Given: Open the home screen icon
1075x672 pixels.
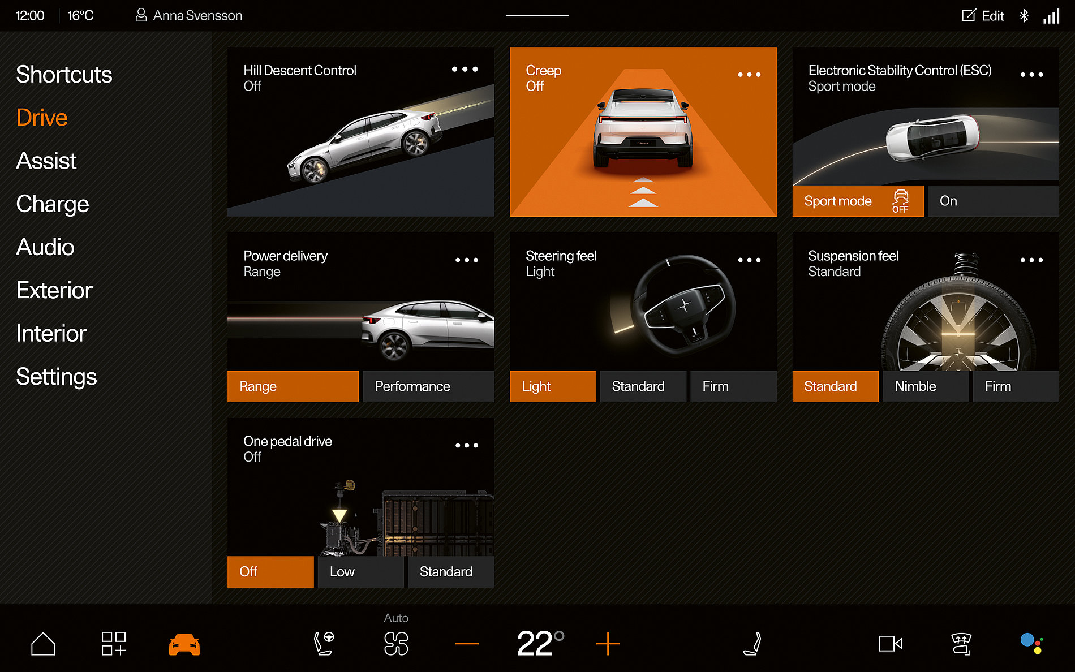Looking at the screenshot, I should (x=44, y=643).
